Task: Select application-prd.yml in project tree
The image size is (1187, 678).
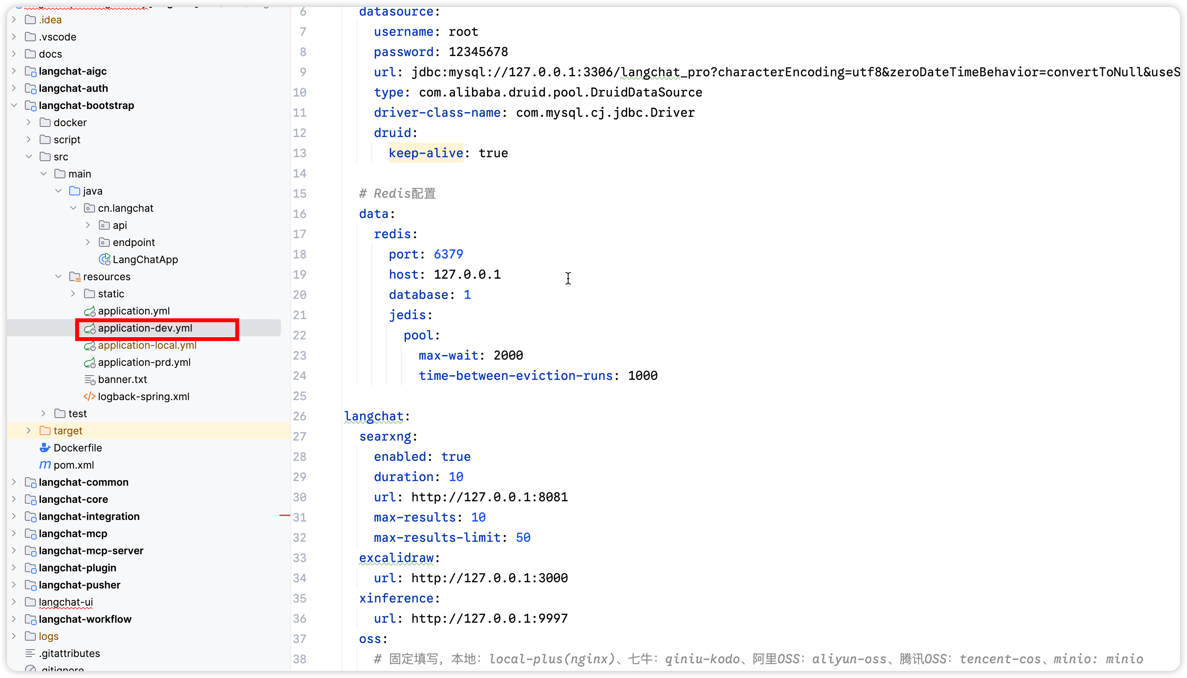Action: tap(144, 362)
